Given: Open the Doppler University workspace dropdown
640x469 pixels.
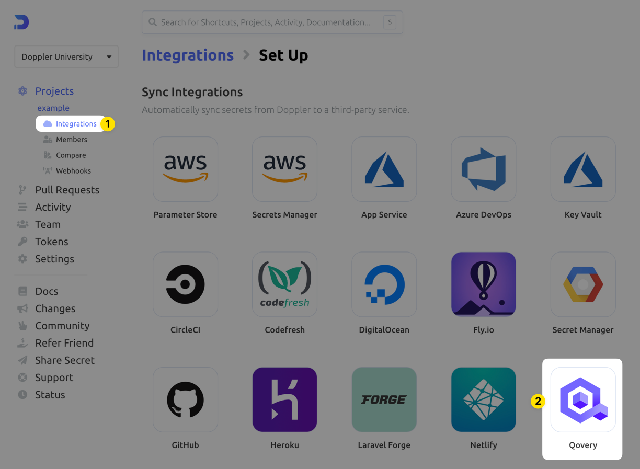Looking at the screenshot, I should point(66,56).
